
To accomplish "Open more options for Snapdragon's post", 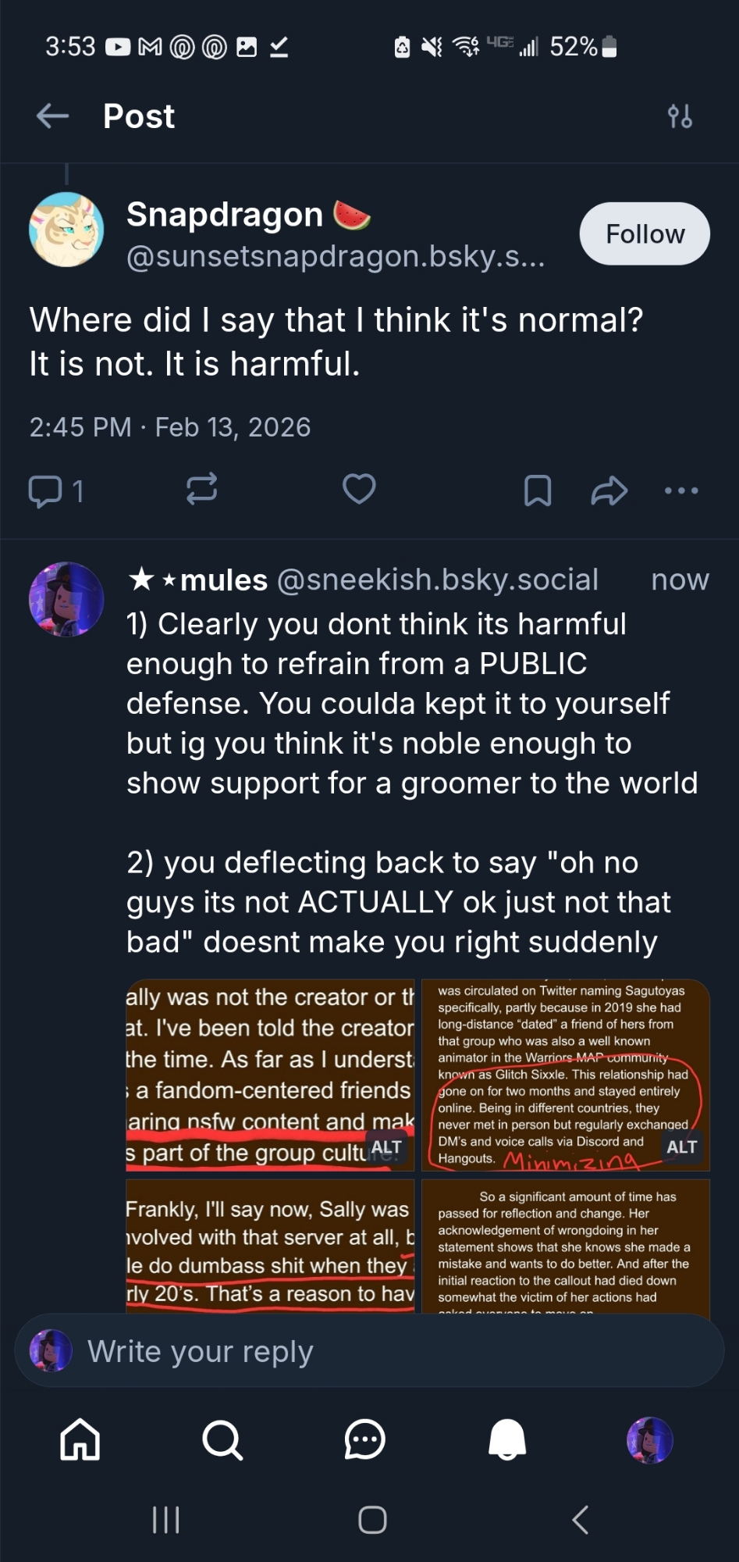I will point(681,490).
